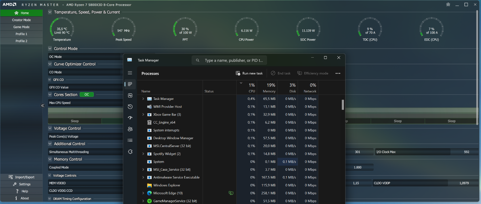Collapse the GFX CO subsection

(50, 79)
